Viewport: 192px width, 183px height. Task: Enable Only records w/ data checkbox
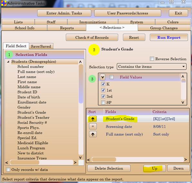click(x=8, y=169)
